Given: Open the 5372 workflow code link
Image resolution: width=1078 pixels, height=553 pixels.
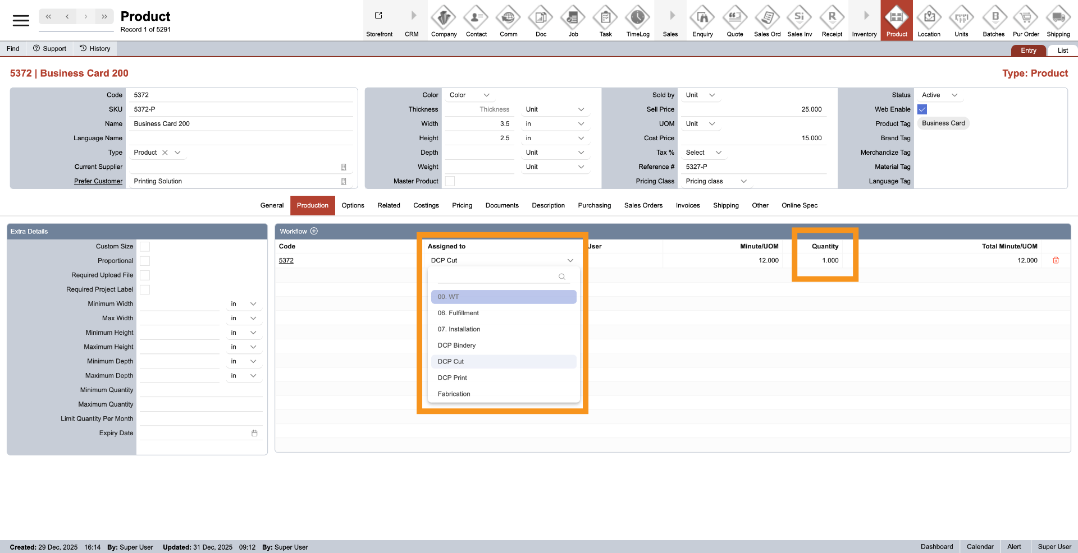Looking at the screenshot, I should [286, 260].
